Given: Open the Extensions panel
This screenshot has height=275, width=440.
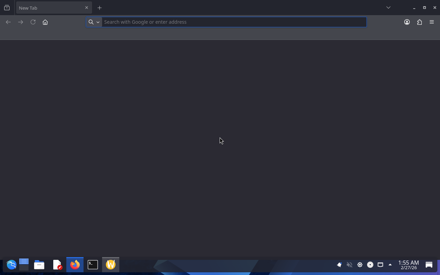Looking at the screenshot, I should (x=419, y=22).
